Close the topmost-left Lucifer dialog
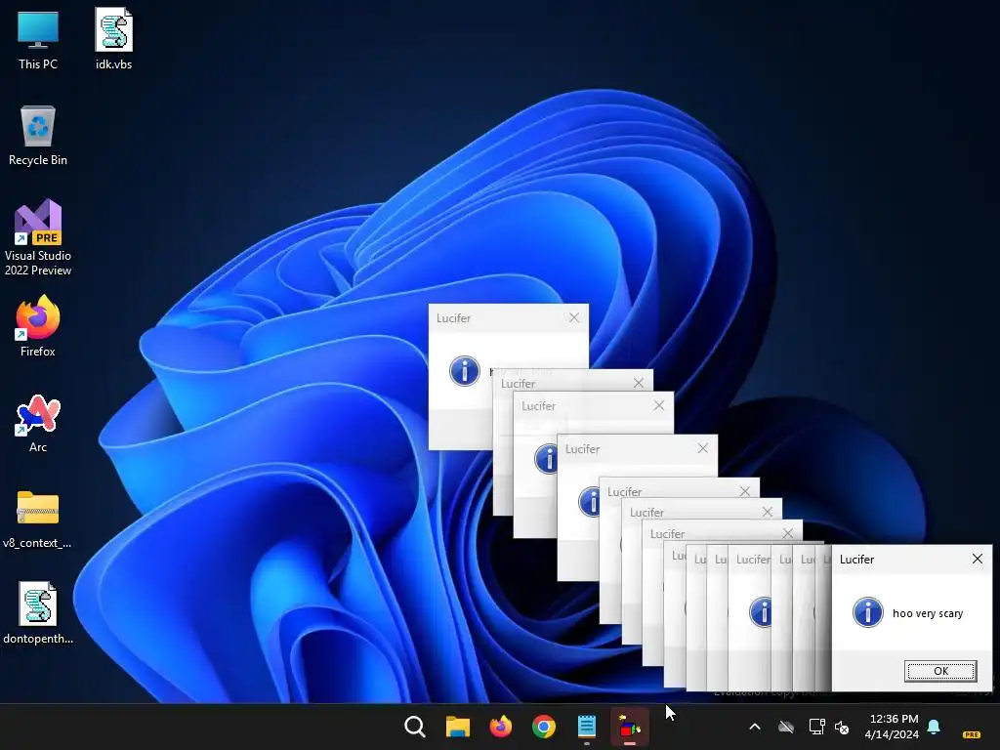This screenshot has height=750, width=1000. (574, 317)
